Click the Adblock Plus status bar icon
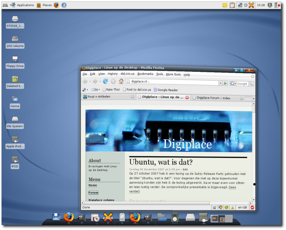The height and width of the screenshot is (230, 286). coord(252,208)
